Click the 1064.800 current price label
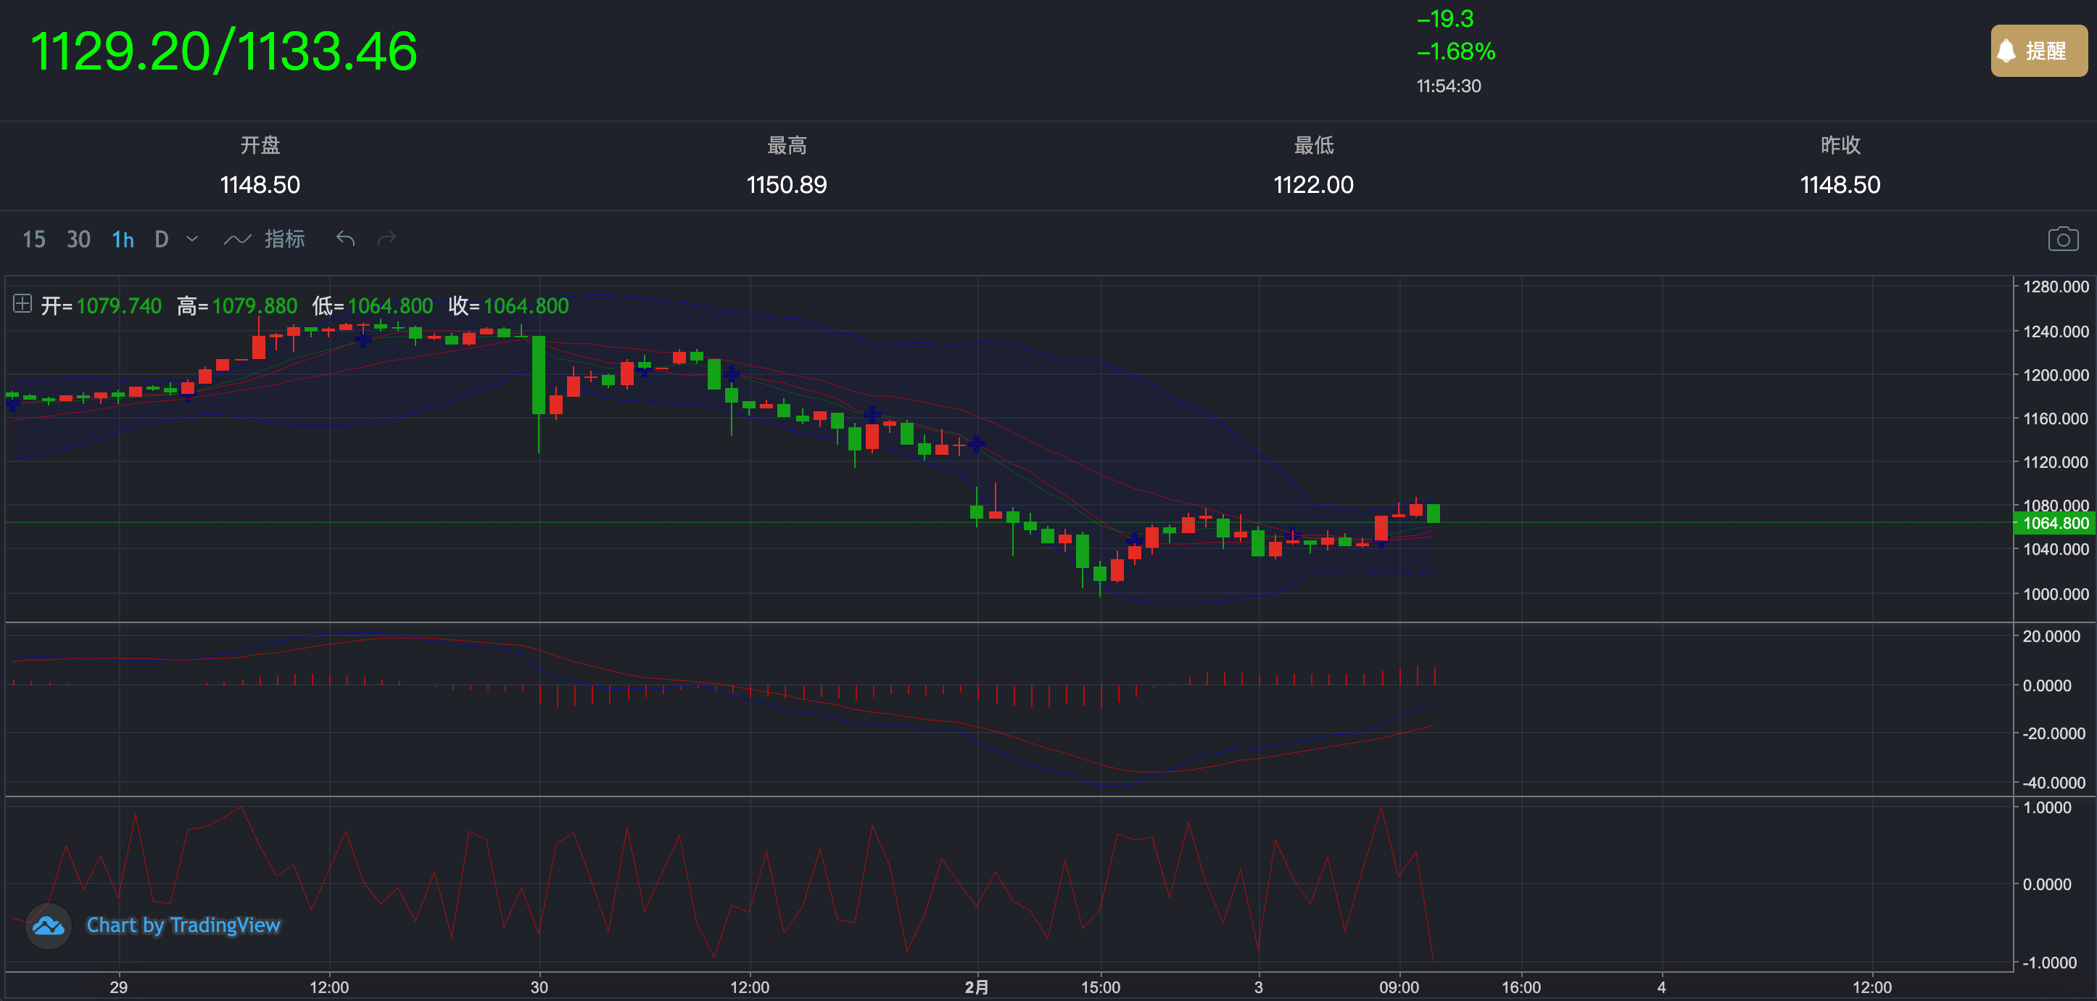Image resolution: width=2097 pixels, height=1001 pixels. [2055, 523]
